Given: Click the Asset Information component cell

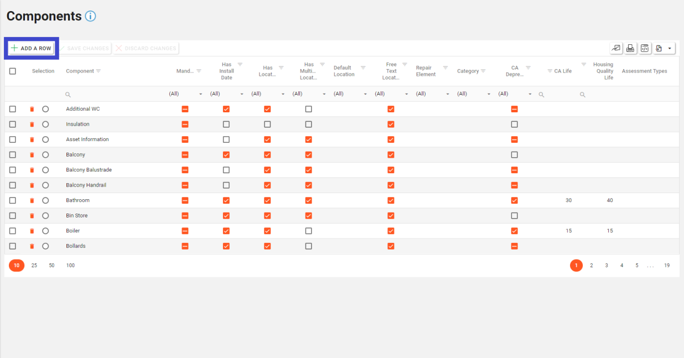Looking at the screenshot, I should (x=87, y=139).
